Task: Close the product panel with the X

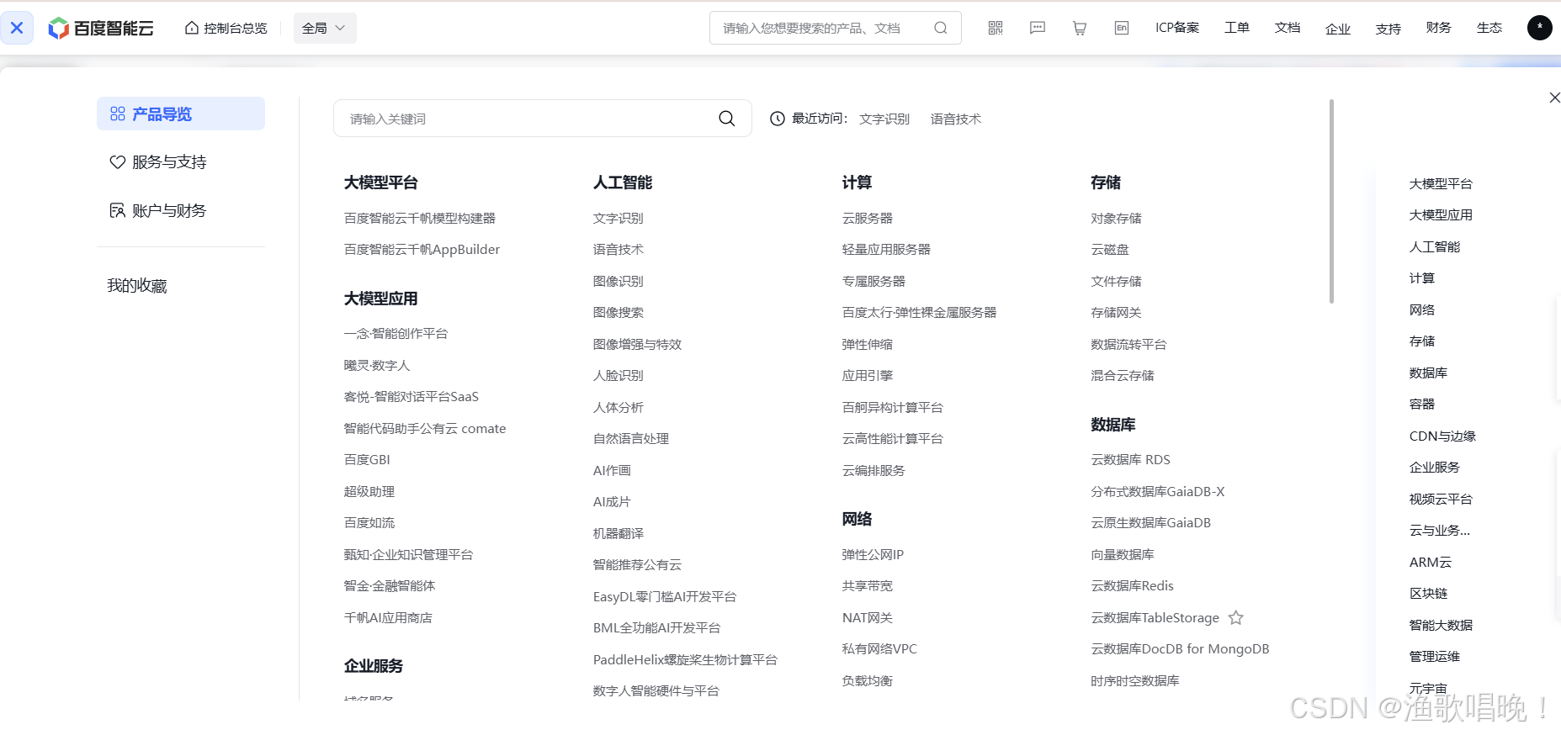Action: point(1554,98)
